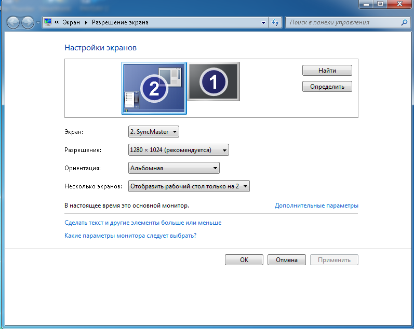Expand the address bar history dropdown
The height and width of the screenshot is (329, 414).
(263, 22)
